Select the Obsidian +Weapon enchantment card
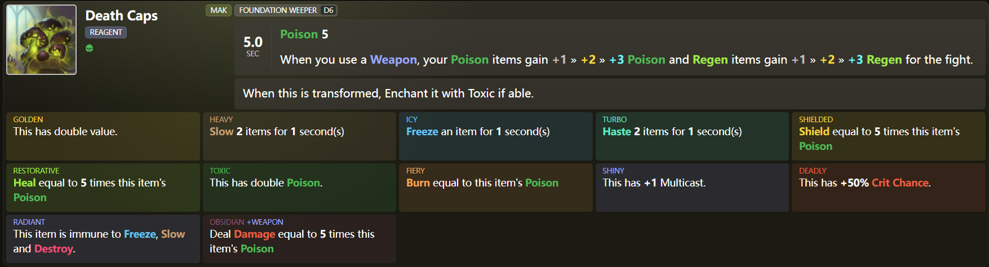The image size is (989, 267). click(299, 238)
